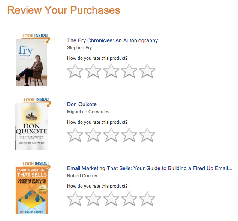Click the Email Marketing That Sells cover

(31, 191)
